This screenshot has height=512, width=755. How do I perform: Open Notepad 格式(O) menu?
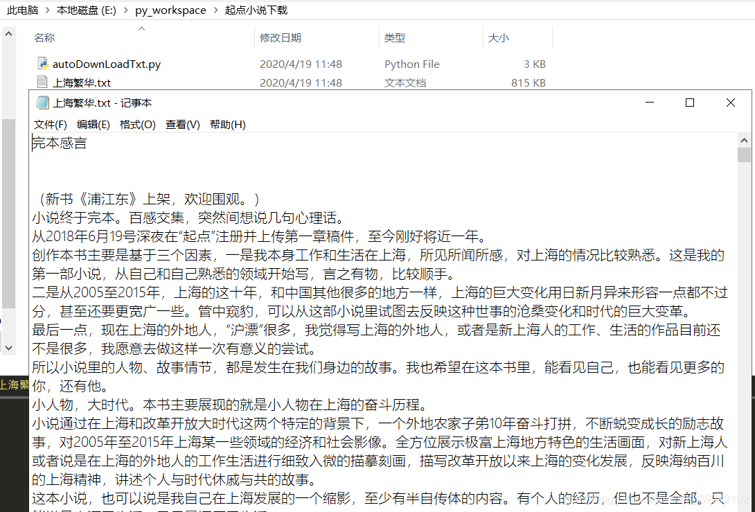(137, 125)
